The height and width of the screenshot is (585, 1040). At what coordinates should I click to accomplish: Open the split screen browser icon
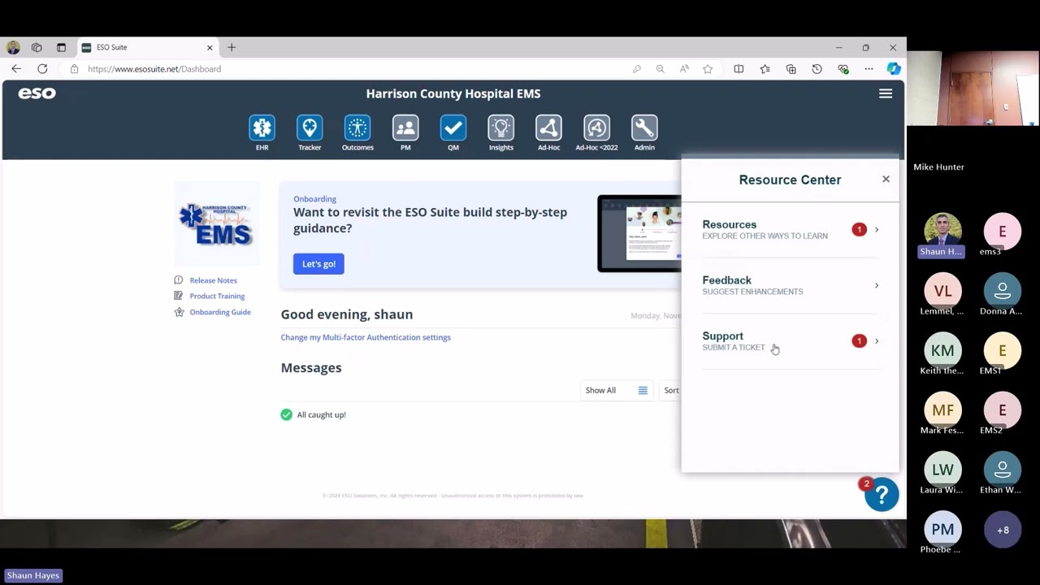click(x=739, y=69)
